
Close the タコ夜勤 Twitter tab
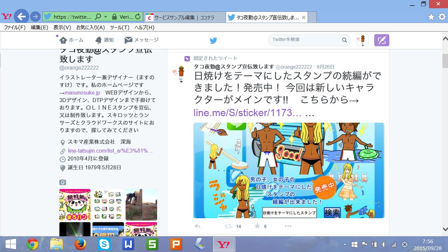[x=303, y=17]
